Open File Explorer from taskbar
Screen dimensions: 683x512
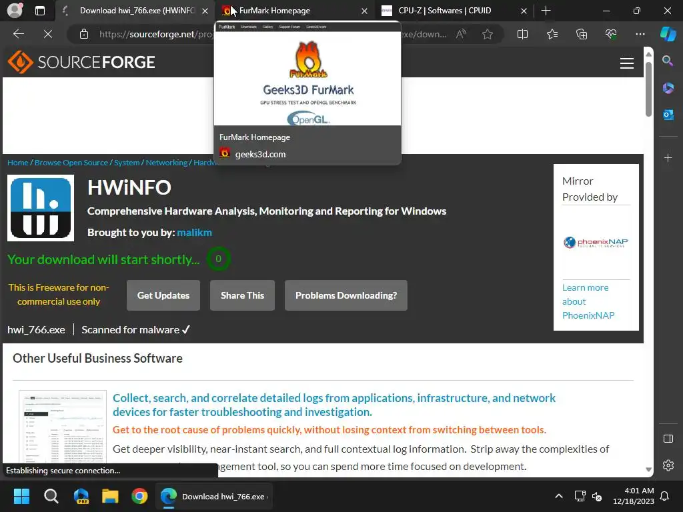pyautogui.click(x=110, y=496)
